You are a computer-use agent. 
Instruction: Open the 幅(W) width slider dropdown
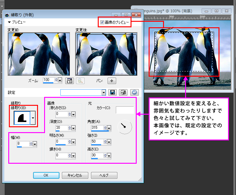[35, 144]
